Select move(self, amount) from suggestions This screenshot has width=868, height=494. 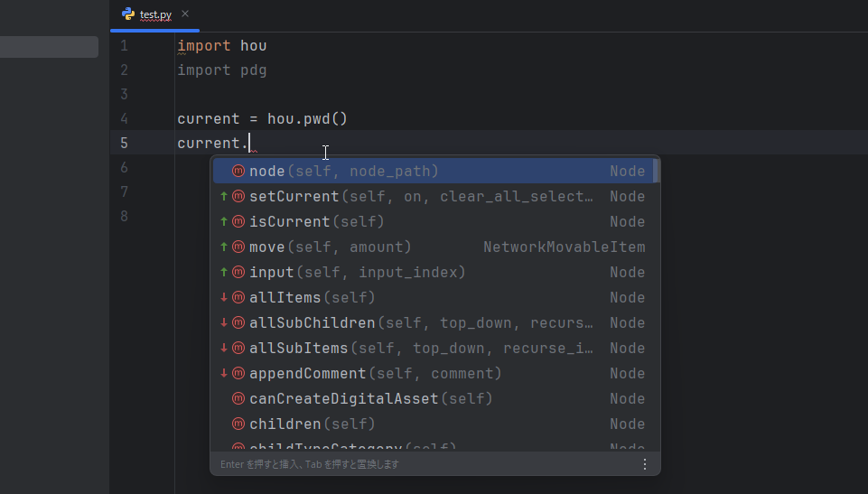click(x=330, y=247)
